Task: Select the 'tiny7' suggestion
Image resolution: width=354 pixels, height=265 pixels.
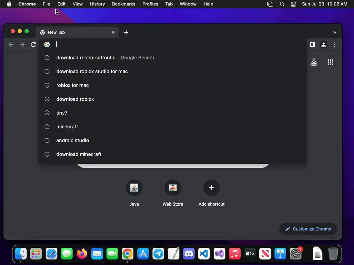Action: pos(173,113)
